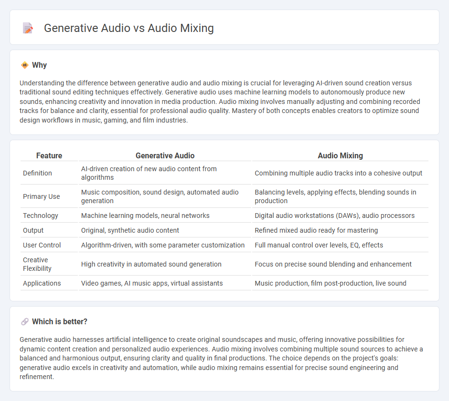Screen dimensions: 449x401
Task: Click cell AI-driven creation of new audio content
Action: click(165, 173)
